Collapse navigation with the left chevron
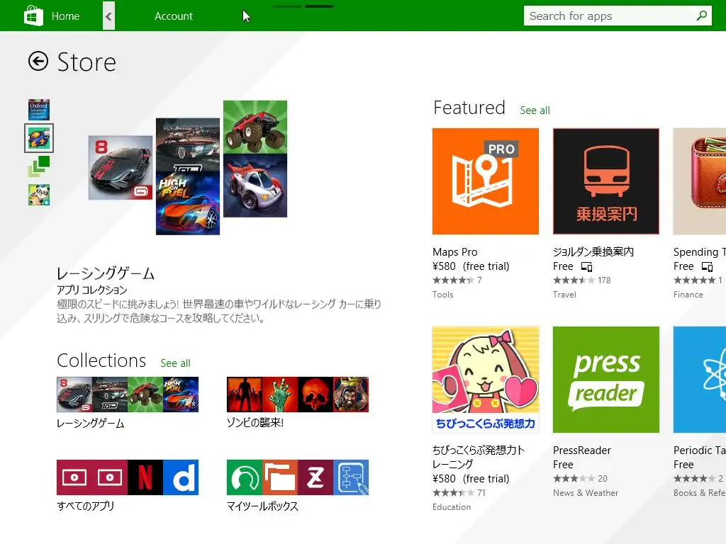 (x=108, y=16)
